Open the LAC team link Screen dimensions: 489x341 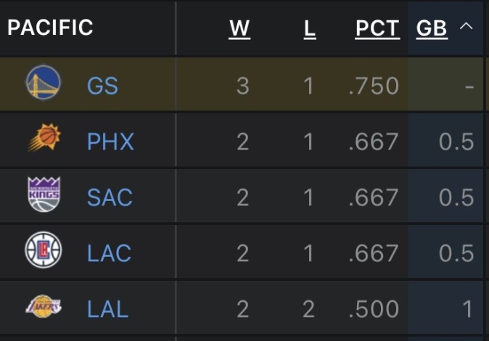pyautogui.click(x=109, y=253)
